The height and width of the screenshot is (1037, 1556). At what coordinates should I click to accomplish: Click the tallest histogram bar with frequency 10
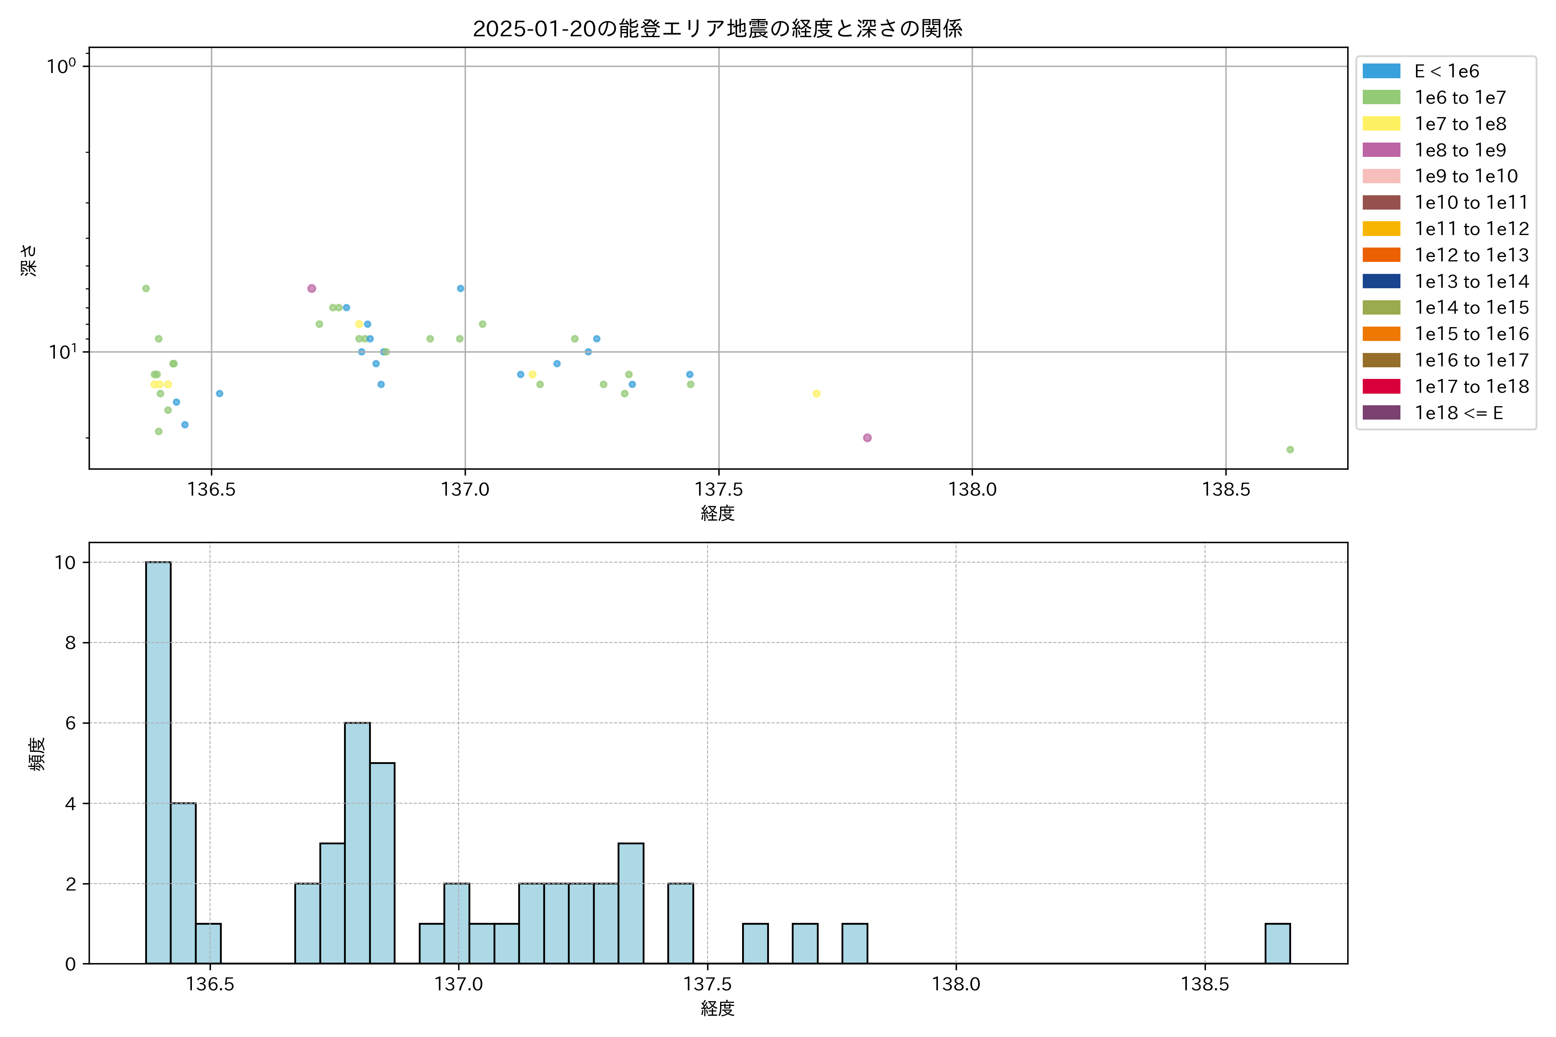click(158, 762)
